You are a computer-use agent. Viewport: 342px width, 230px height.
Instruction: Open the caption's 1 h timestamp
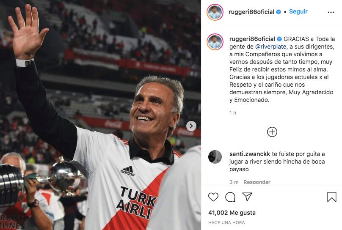233,112
